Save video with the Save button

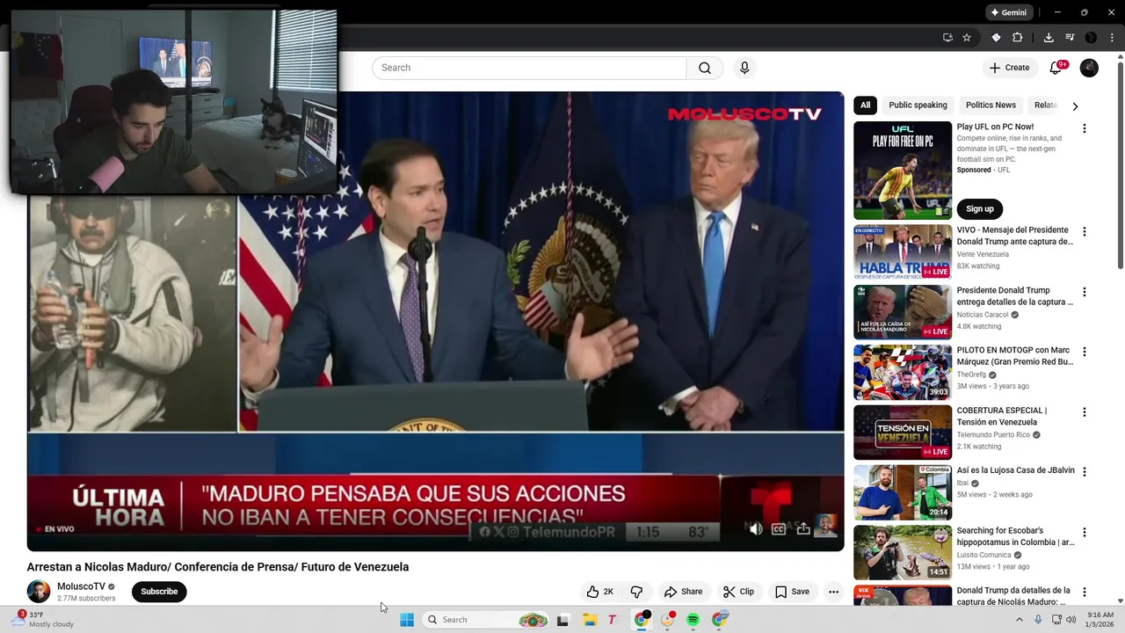coord(792,592)
